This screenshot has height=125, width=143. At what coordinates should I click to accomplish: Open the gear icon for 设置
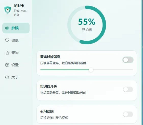click(x=7, y=65)
